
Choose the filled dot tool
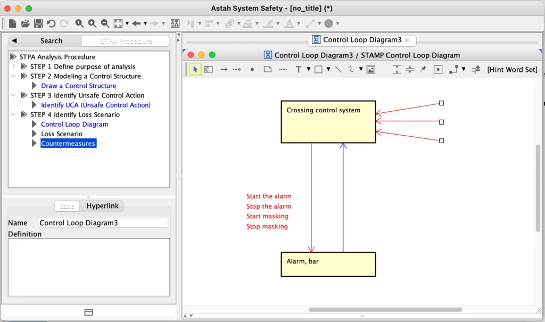coord(252,70)
